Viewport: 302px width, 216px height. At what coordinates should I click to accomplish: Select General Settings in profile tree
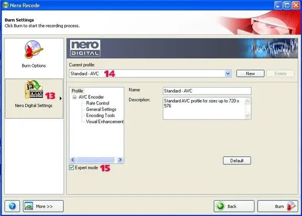point(101,110)
